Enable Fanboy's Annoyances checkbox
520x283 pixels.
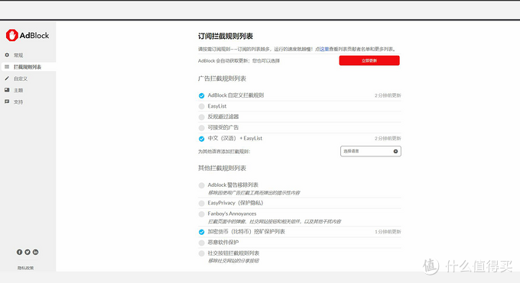(201, 214)
